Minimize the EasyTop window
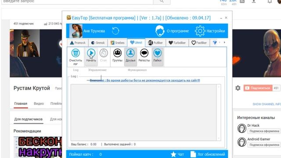Viewport: 281px width, 158px height. 221,18
